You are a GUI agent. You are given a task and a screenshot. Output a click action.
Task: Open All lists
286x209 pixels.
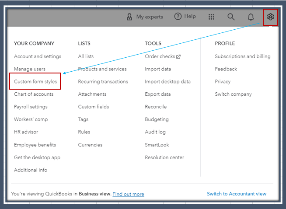pyautogui.click(x=86, y=56)
